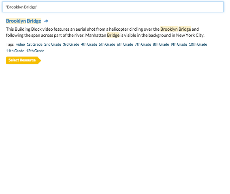Viewport: 230px width, 194px height.
Task: Click the 11th Grade tag
Action: click(x=15, y=51)
